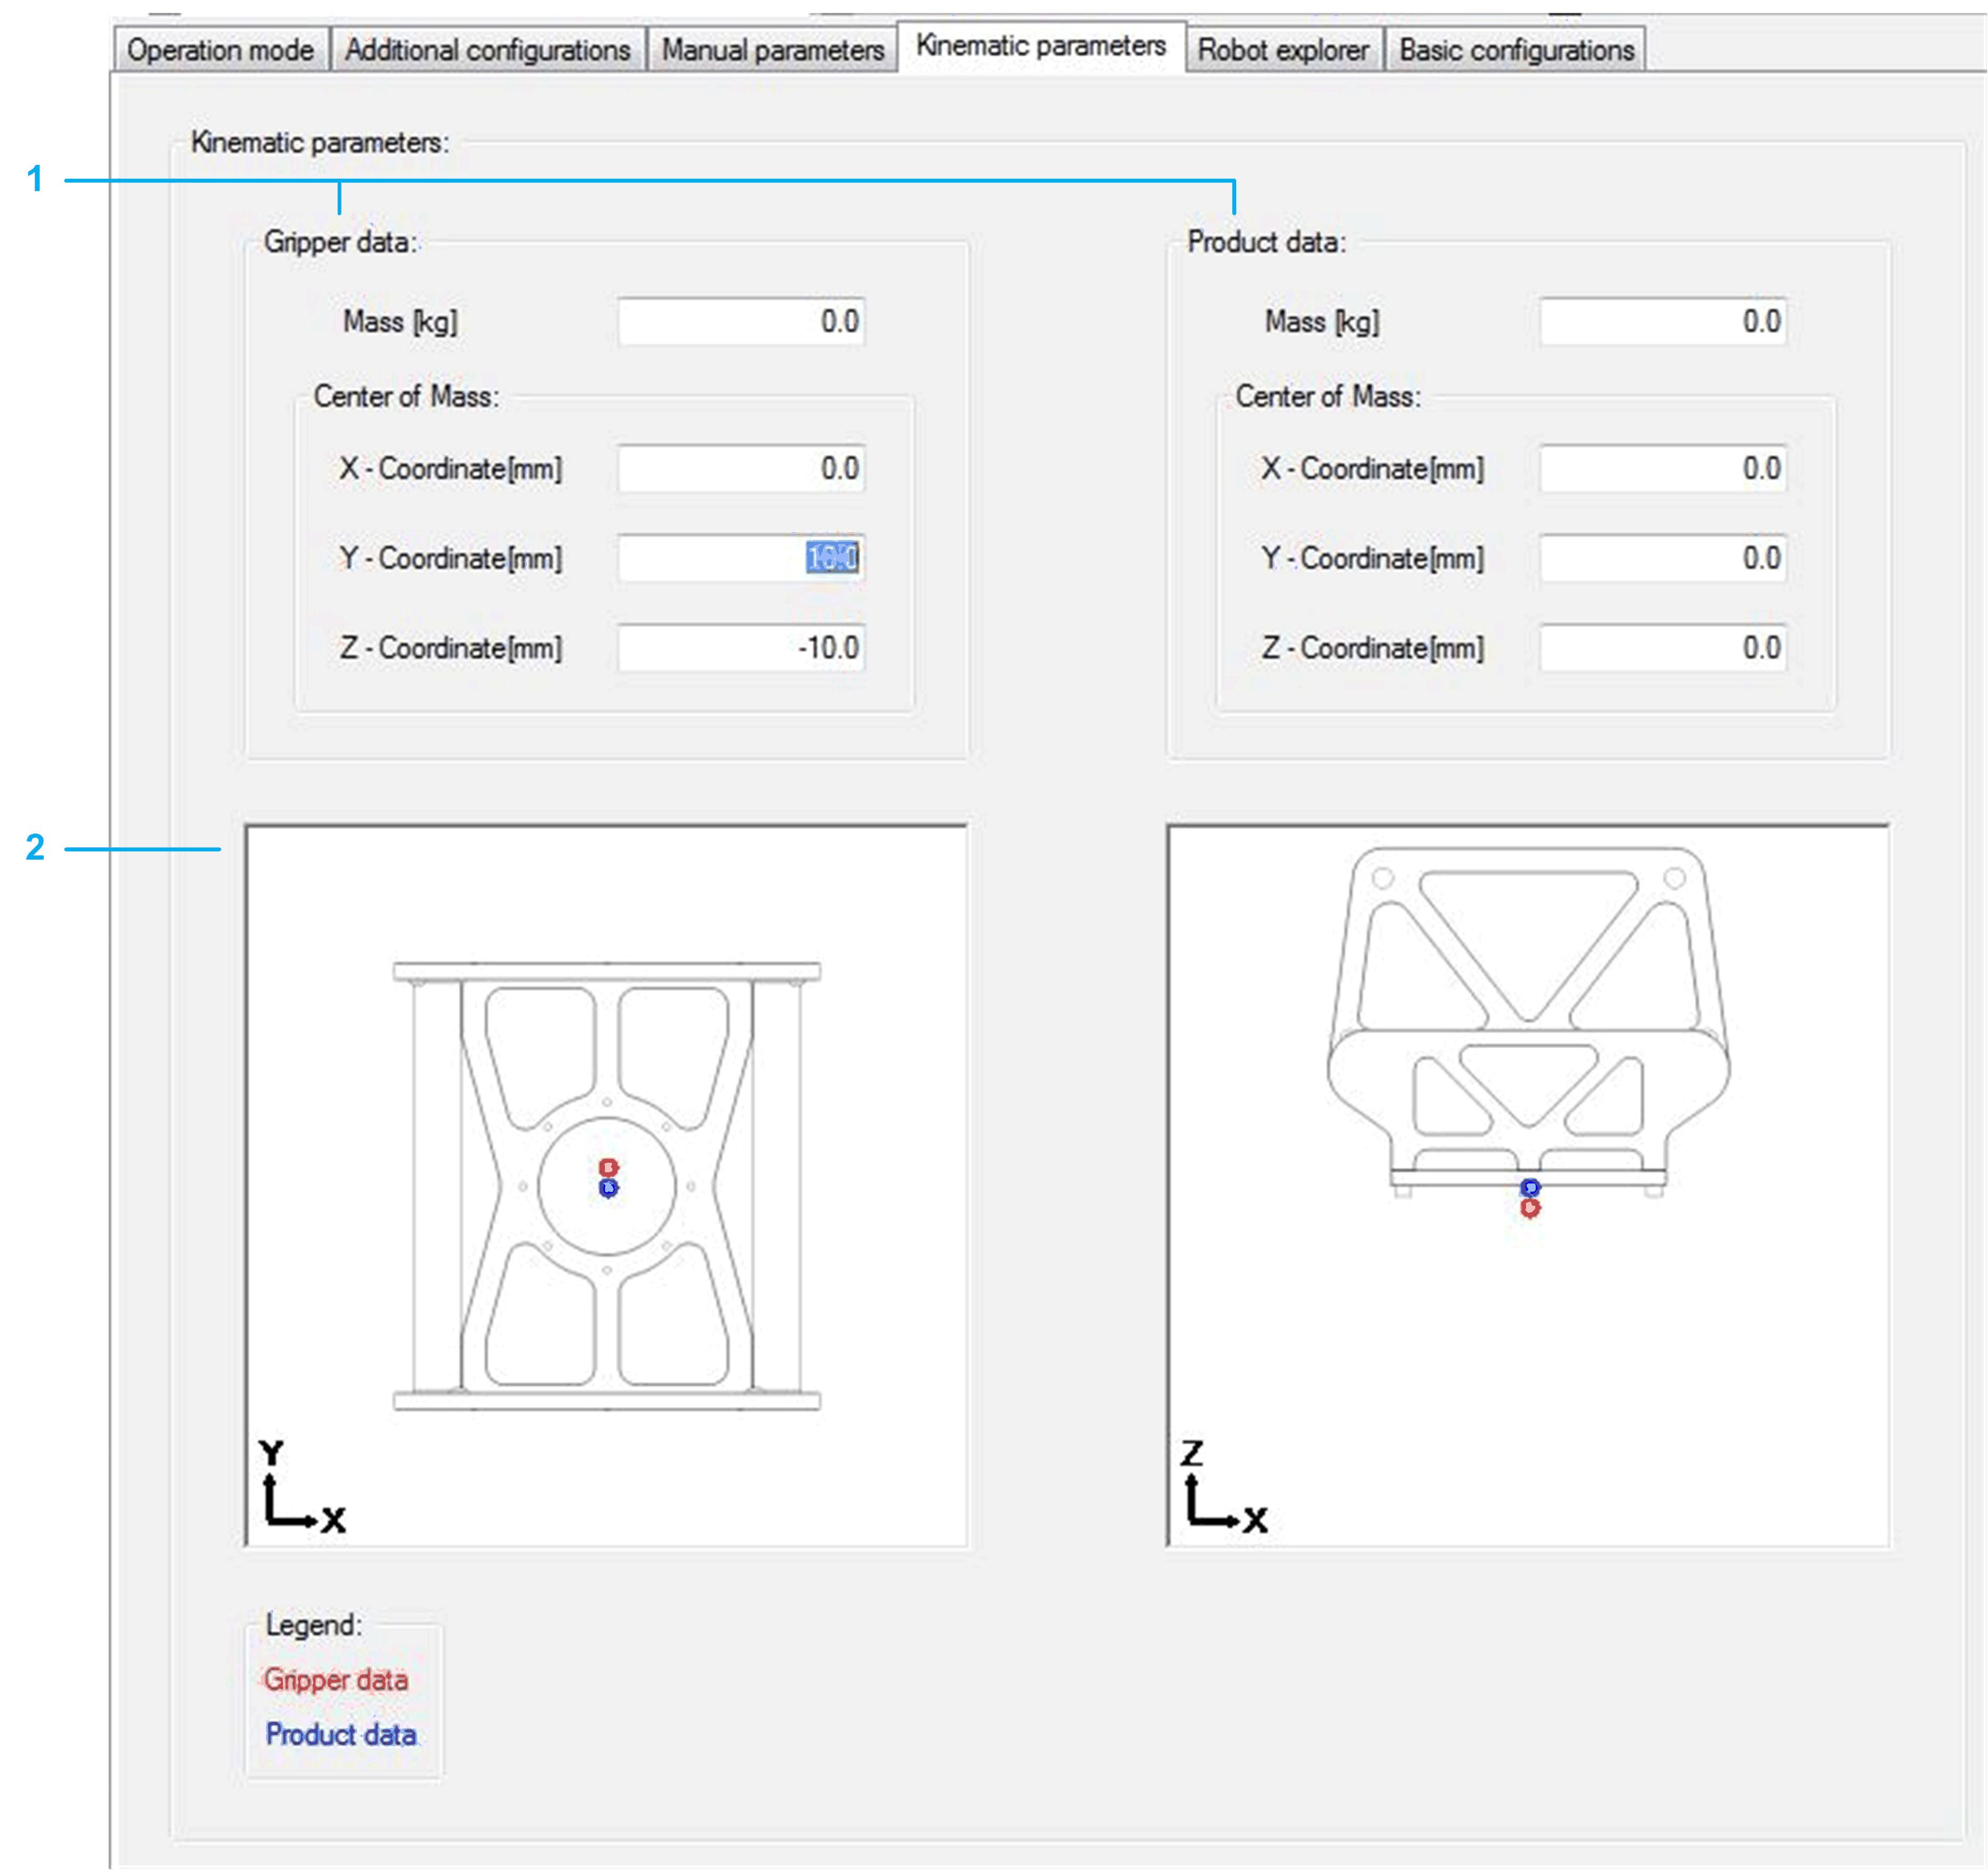
Task: Click the Product data Mass field
Action: [1662, 322]
